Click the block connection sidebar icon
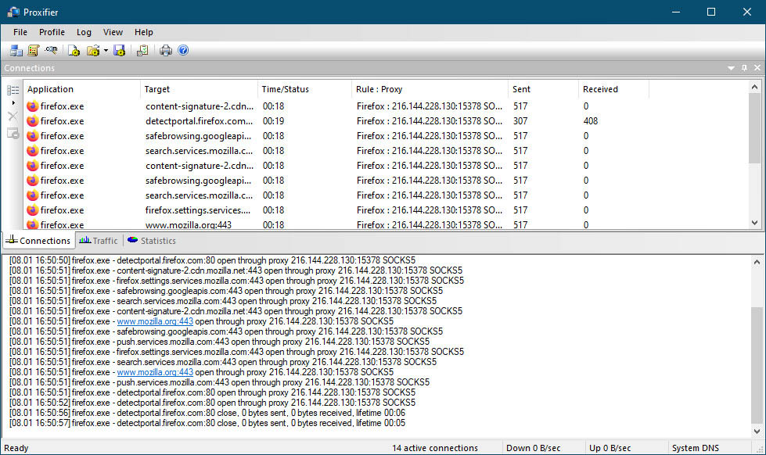 click(x=13, y=133)
